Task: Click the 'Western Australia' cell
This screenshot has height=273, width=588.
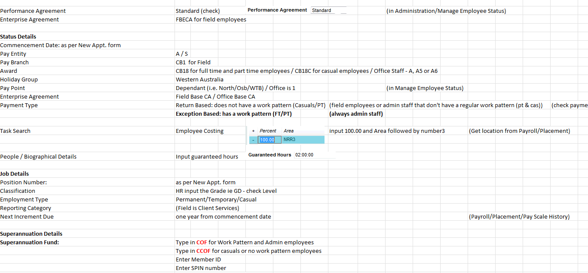Action: click(x=199, y=79)
